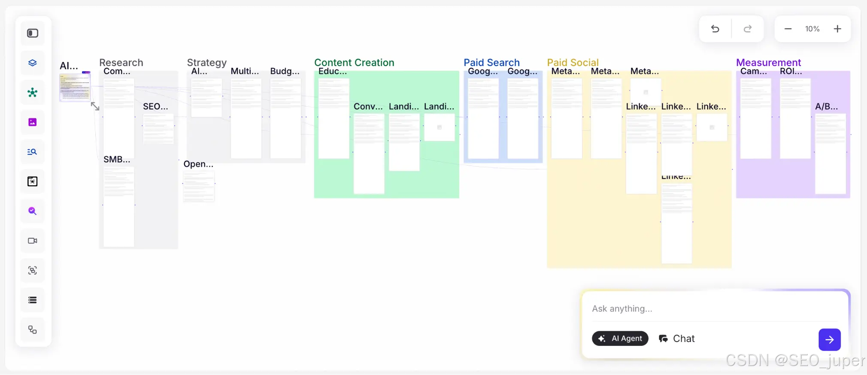Open the Educ... card in Content Creation
The height and width of the screenshot is (375, 867).
click(x=333, y=118)
